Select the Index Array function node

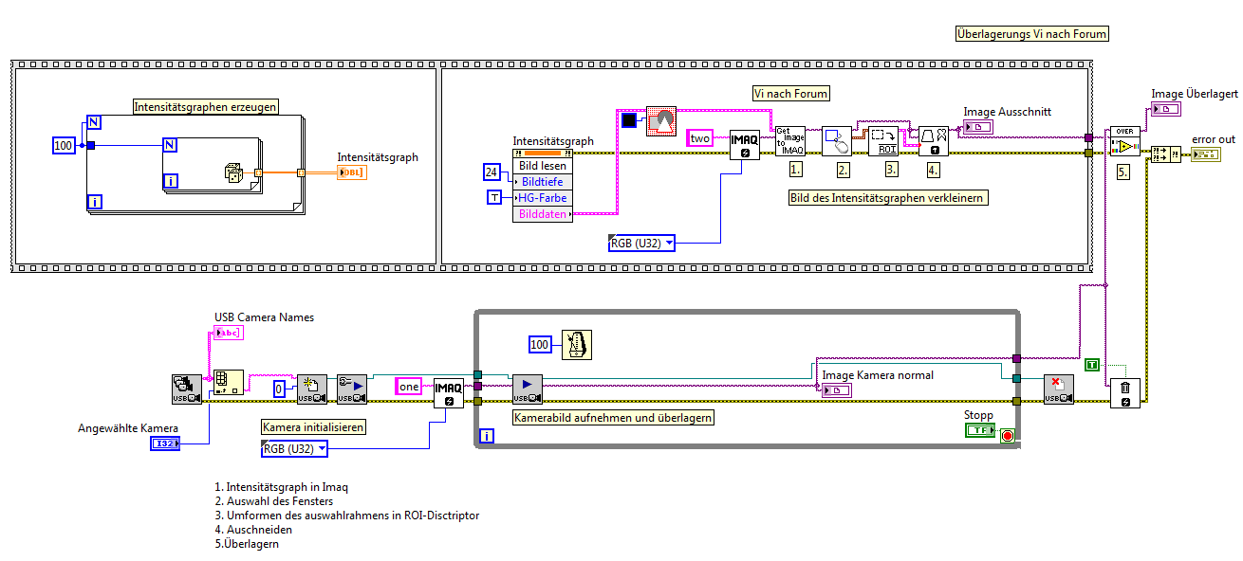tap(229, 381)
